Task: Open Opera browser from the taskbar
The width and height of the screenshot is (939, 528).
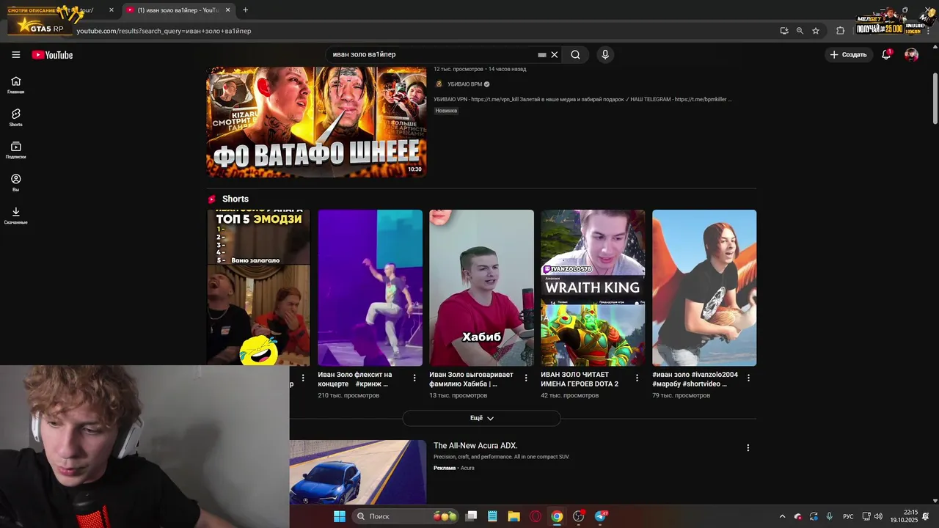Action: 536,516
